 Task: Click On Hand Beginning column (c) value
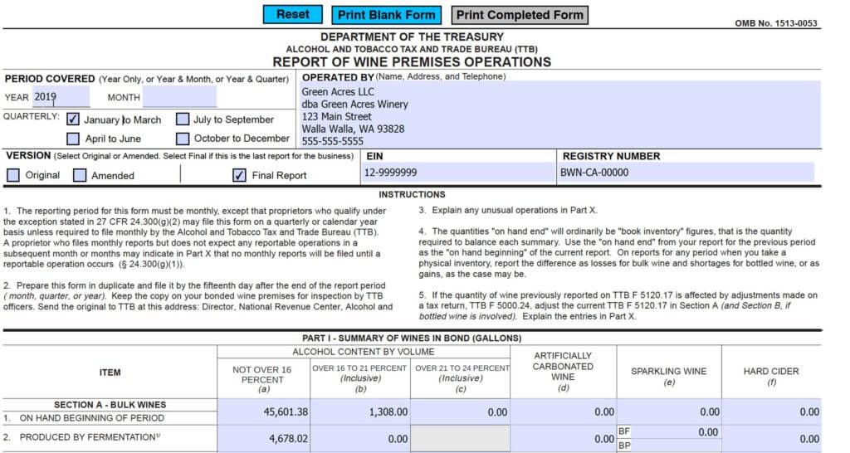(x=460, y=412)
